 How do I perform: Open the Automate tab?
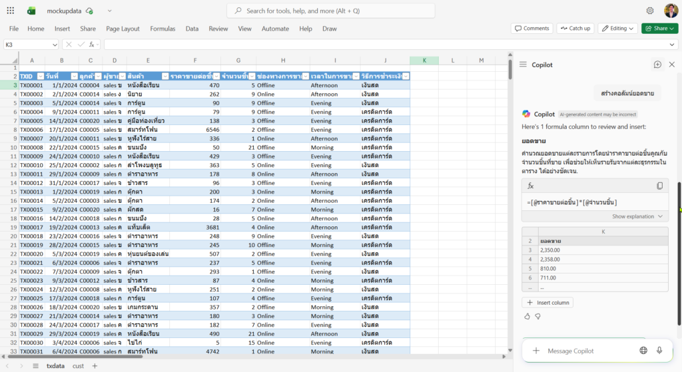[275, 29]
